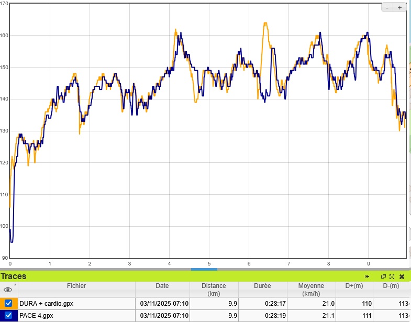Click the Durée column header

(262, 286)
